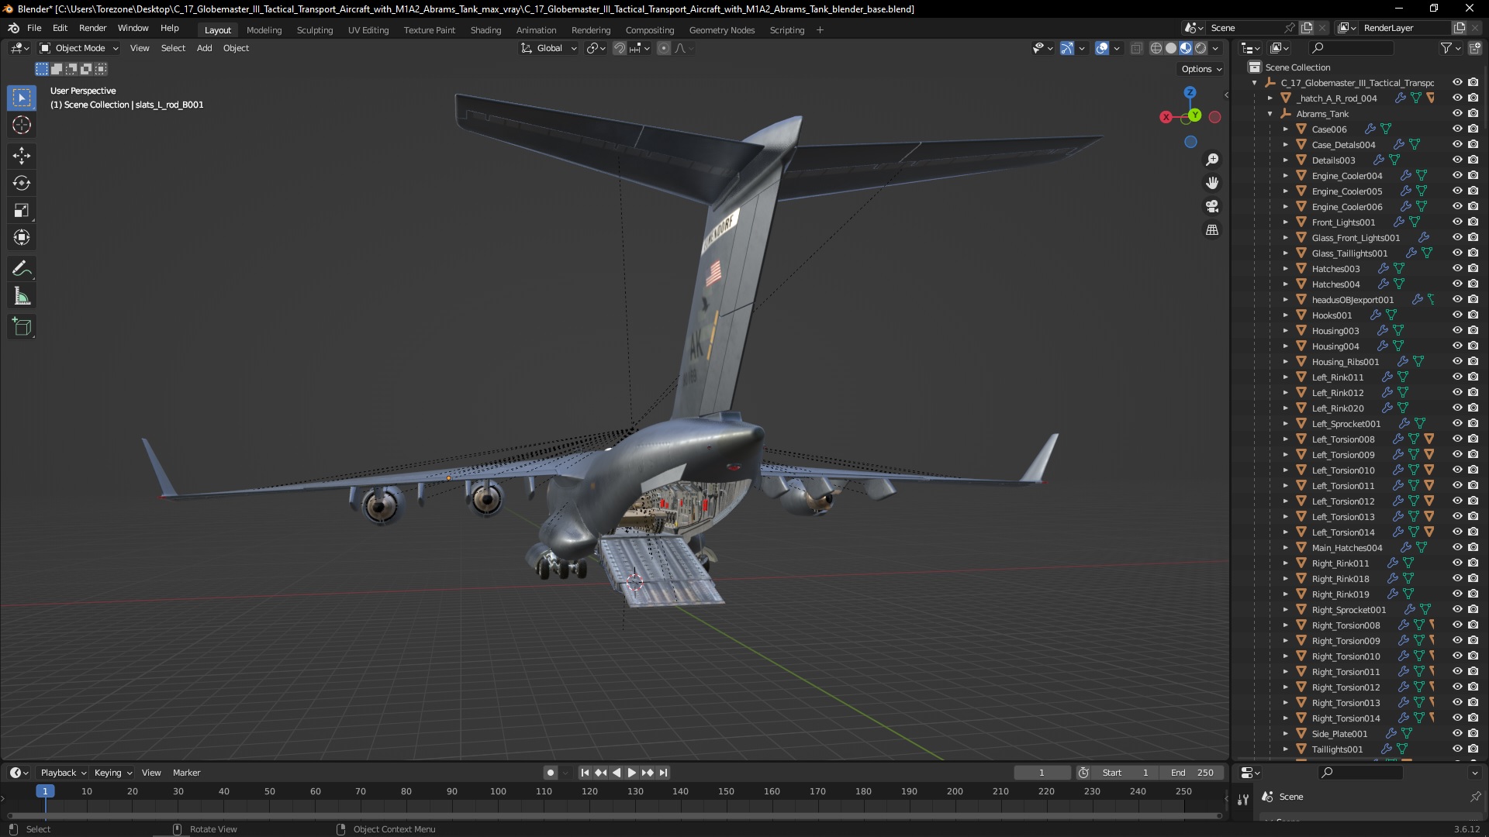This screenshot has height=837, width=1489.
Task: Switch to wireframe viewport shading
Action: pyautogui.click(x=1156, y=48)
